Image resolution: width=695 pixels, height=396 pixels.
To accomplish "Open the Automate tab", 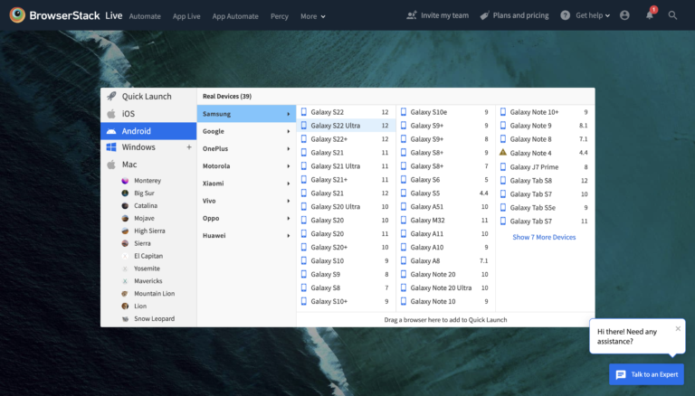I will pos(145,16).
